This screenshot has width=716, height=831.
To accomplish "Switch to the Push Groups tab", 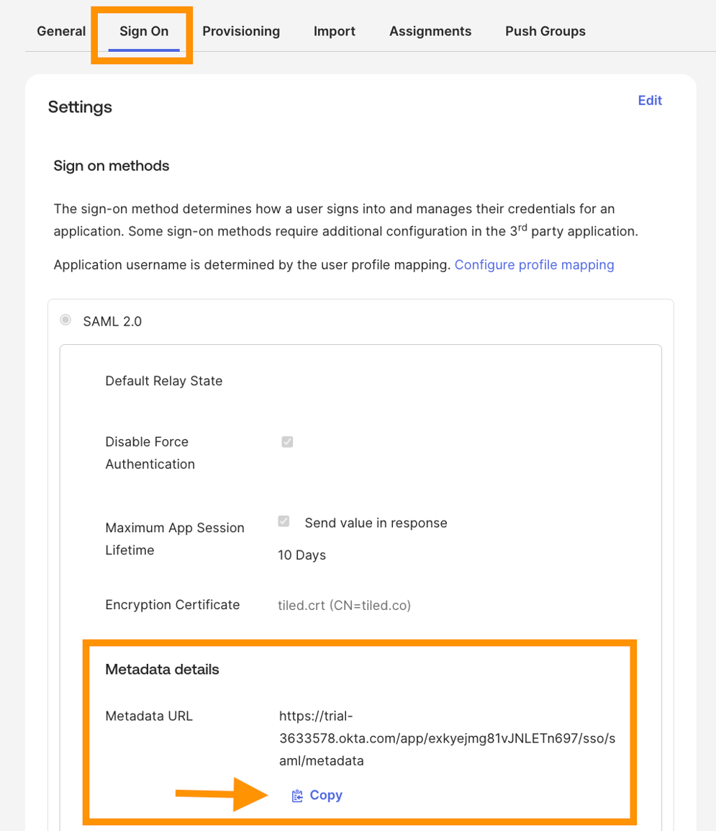I will click(x=545, y=31).
